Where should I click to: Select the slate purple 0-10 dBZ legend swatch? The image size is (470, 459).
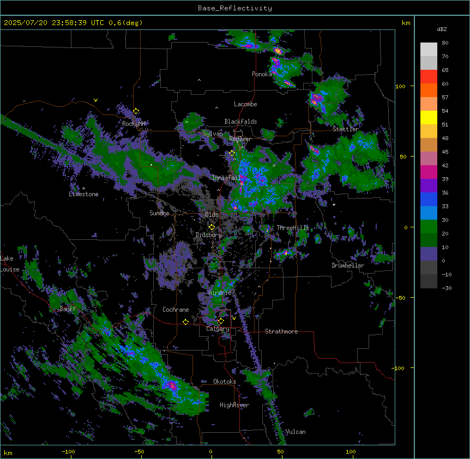coord(429,254)
